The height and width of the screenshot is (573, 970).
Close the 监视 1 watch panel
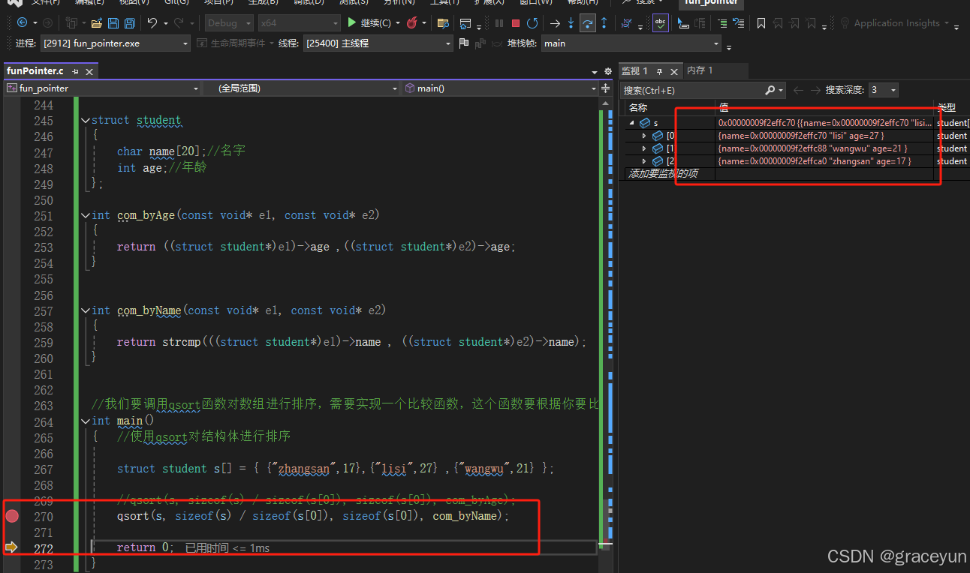pyautogui.click(x=673, y=71)
